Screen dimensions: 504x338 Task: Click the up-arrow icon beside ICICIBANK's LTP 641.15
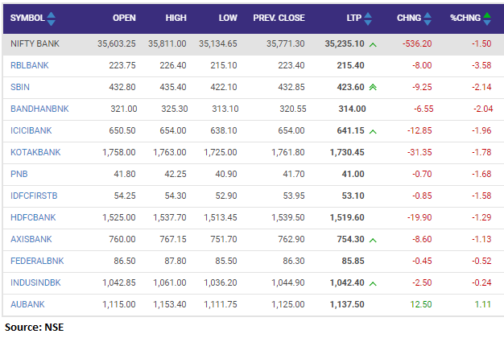[372, 131]
